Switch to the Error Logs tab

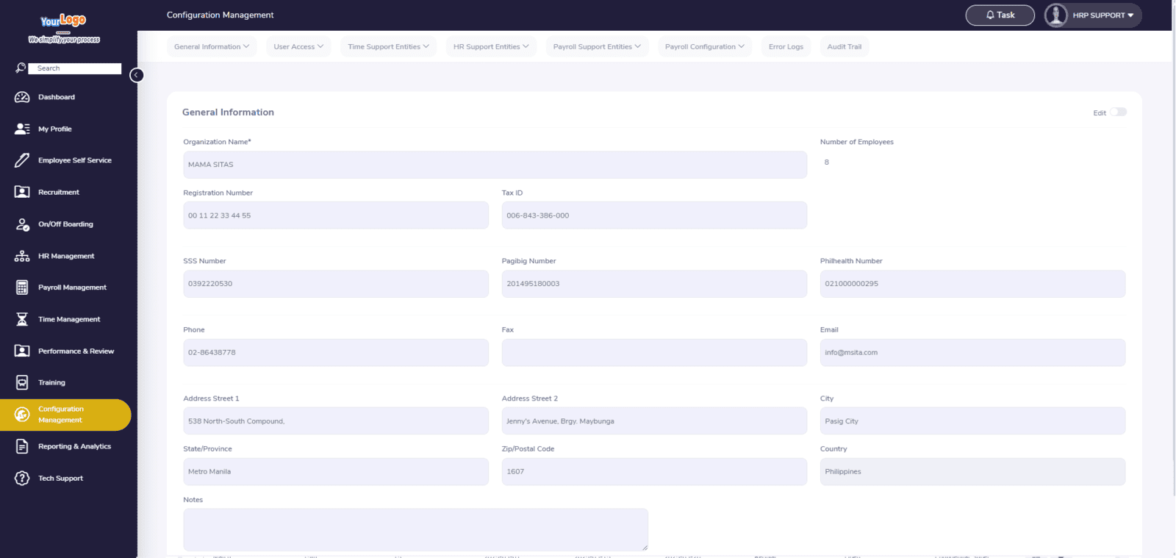[786, 47]
